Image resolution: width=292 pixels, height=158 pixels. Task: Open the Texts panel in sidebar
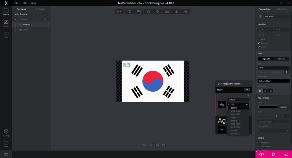click(6, 35)
